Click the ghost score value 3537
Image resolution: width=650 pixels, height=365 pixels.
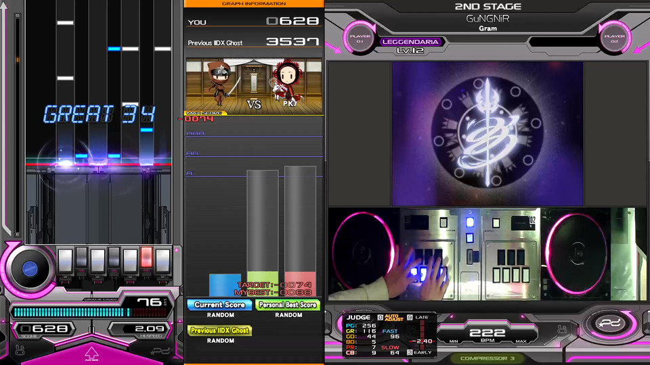tap(292, 41)
